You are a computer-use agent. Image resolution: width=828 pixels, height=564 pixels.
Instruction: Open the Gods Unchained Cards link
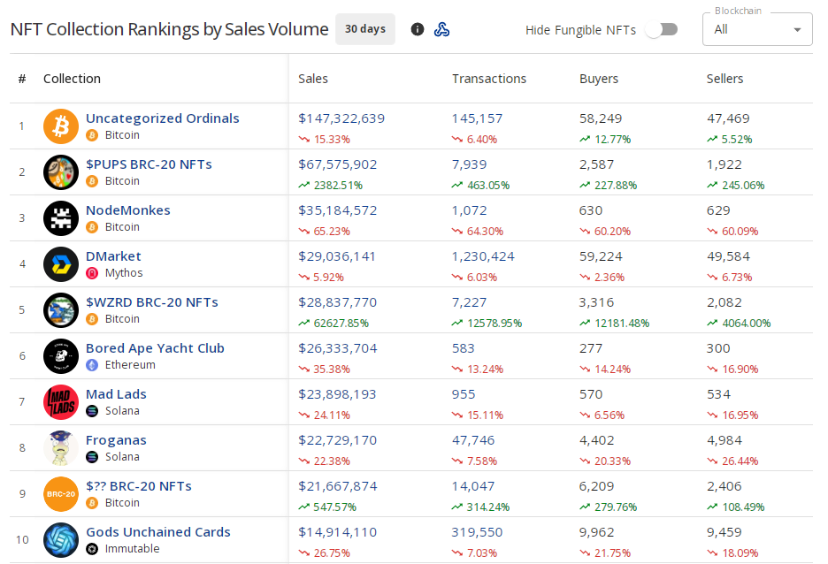point(158,531)
